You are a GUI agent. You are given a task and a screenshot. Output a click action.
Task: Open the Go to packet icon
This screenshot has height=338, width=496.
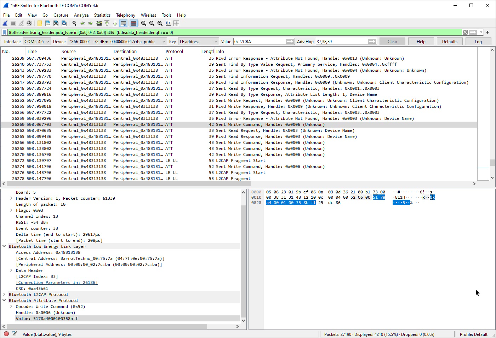[x=99, y=23]
